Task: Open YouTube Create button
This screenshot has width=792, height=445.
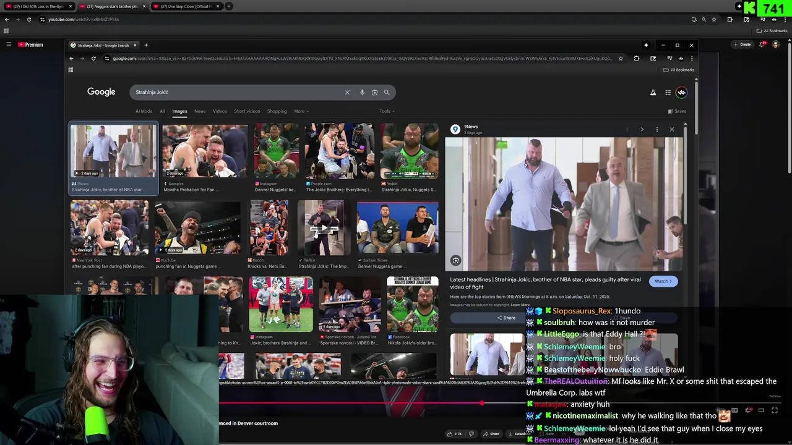Action: coord(742,44)
